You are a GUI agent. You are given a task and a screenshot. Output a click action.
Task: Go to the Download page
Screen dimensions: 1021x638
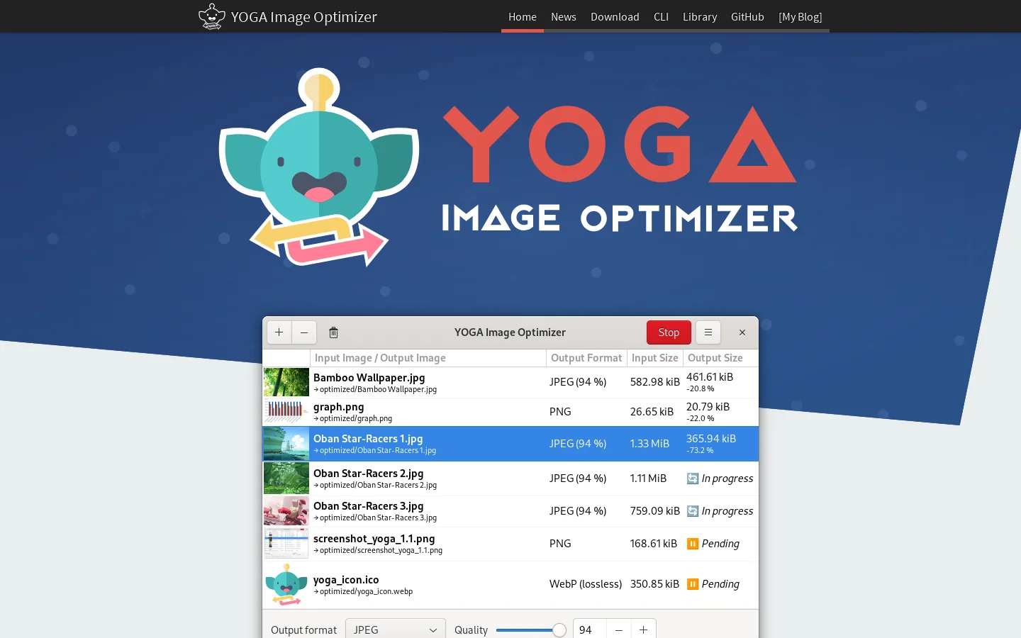point(615,17)
